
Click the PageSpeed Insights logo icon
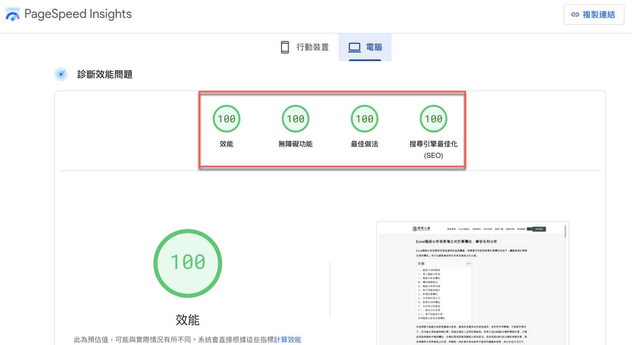point(12,14)
